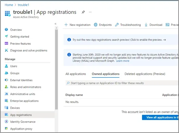Click the ADAL notice info icon
This screenshot has height=133, width=179.
click(69, 55)
